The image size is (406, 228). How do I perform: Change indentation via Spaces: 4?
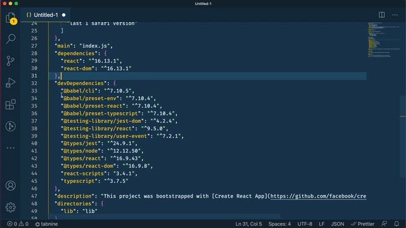tap(280, 224)
